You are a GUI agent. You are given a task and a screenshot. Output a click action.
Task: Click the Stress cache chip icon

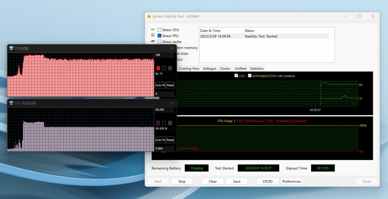[x=153, y=42]
